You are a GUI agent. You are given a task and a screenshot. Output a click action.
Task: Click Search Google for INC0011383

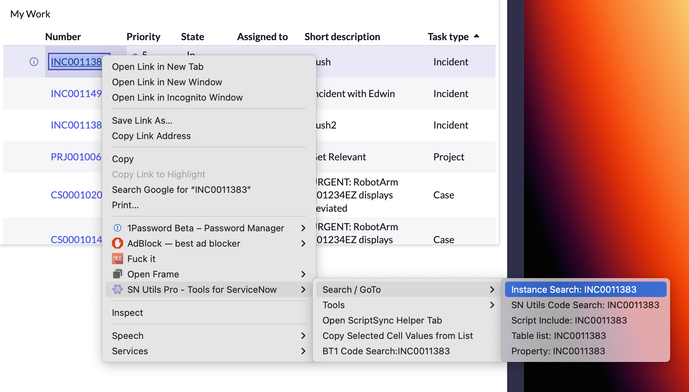coord(181,189)
